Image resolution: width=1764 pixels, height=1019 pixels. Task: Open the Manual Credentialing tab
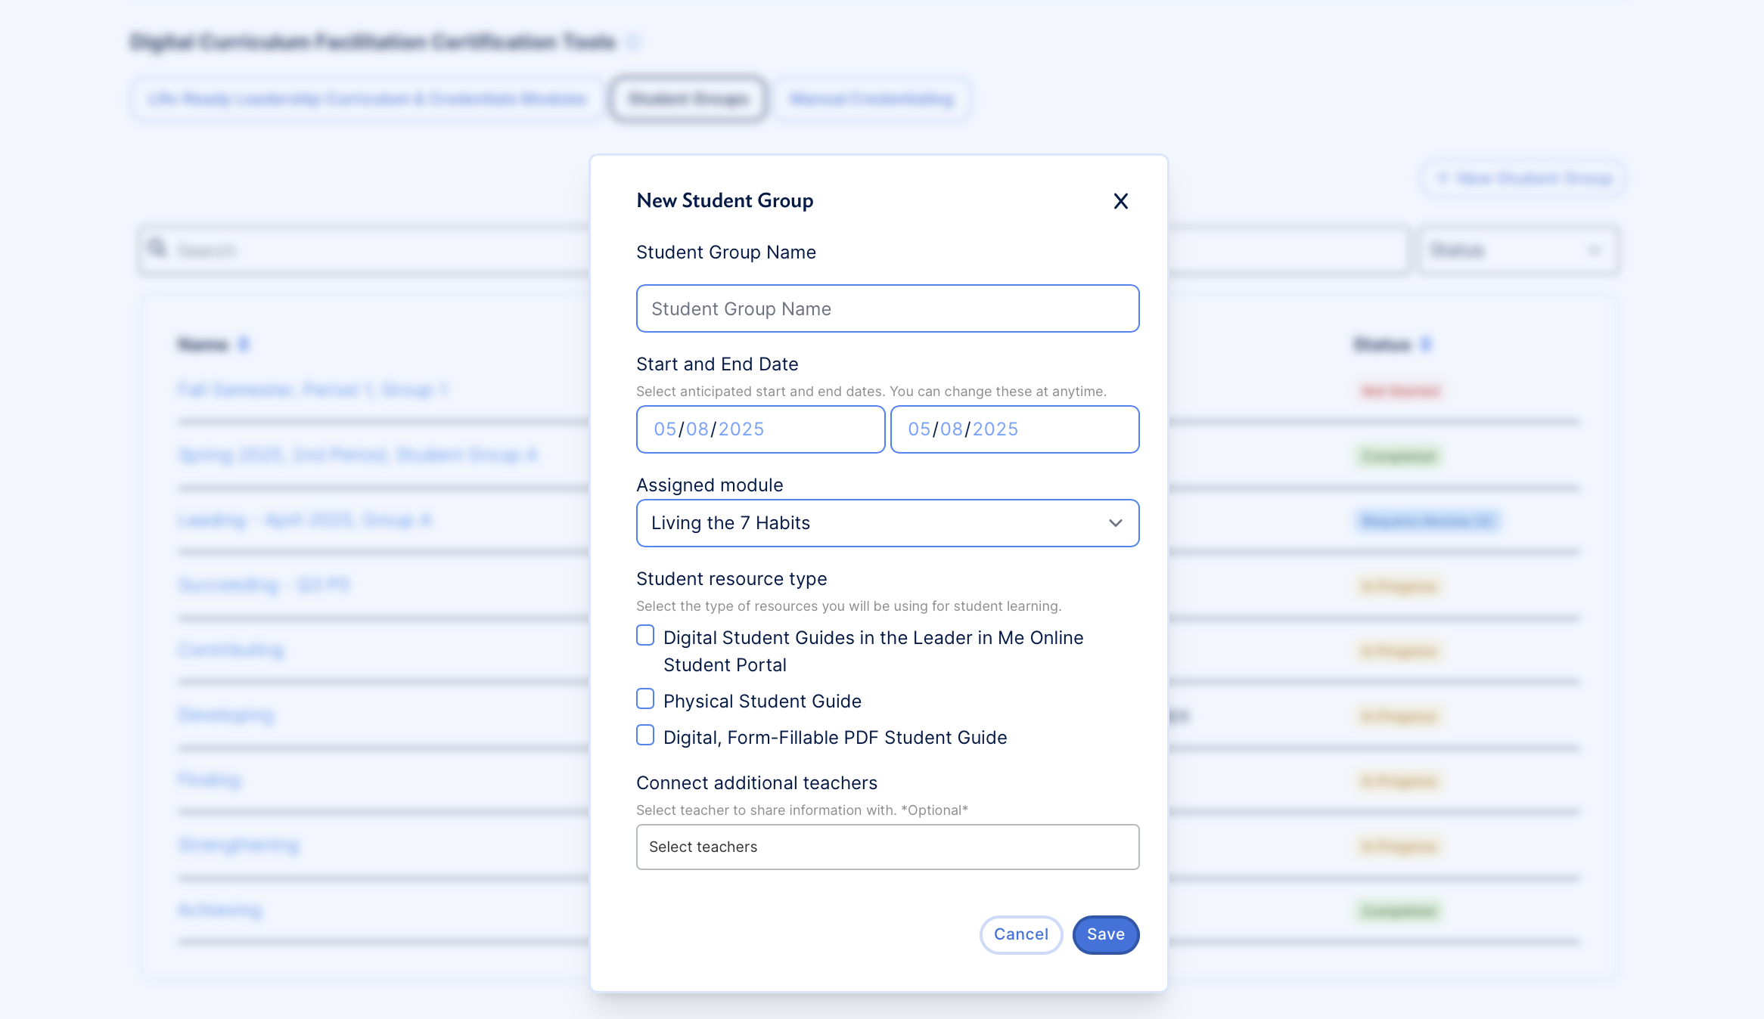coord(871,99)
